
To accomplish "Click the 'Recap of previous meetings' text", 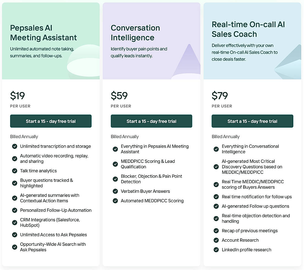I will [250, 231].
